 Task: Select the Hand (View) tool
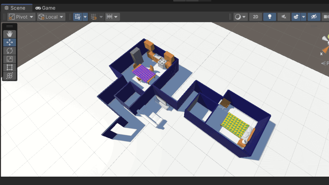coord(10,34)
